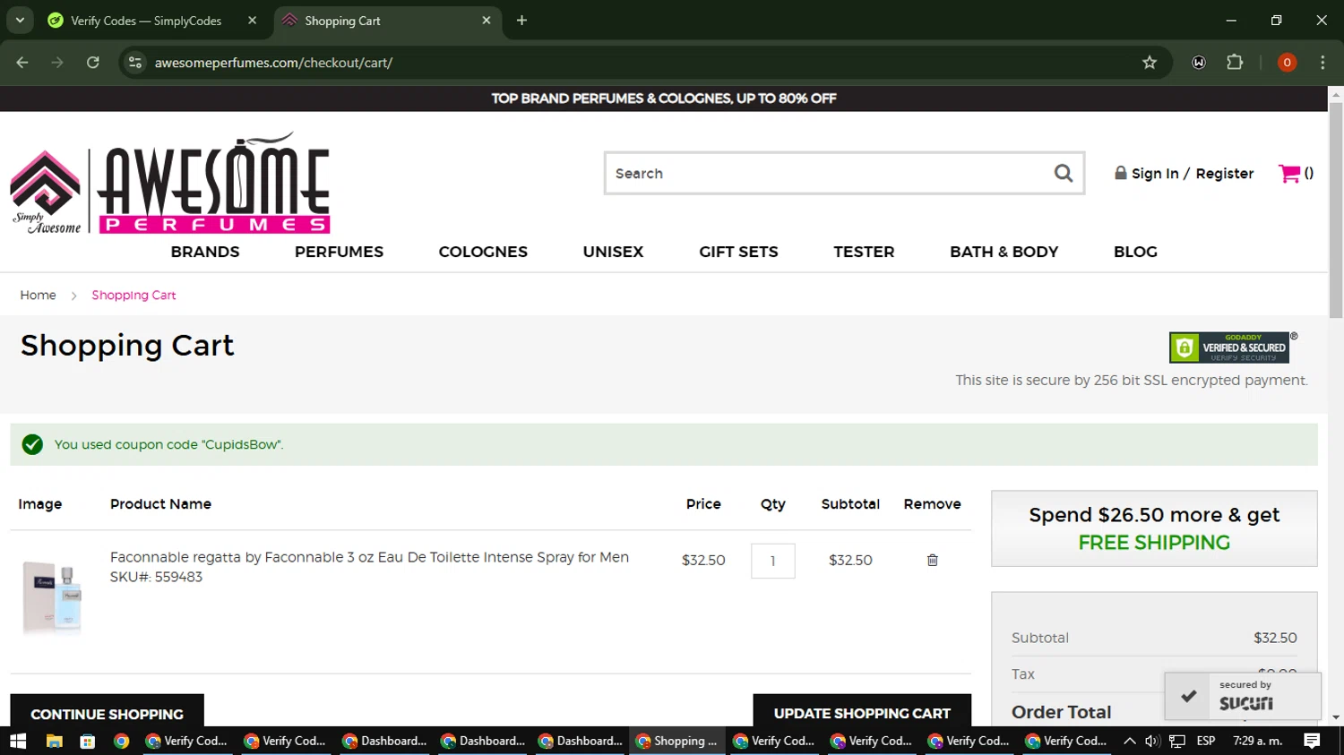1344x755 pixels.
Task: Open File Explorer from taskbar
Action: (54, 741)
